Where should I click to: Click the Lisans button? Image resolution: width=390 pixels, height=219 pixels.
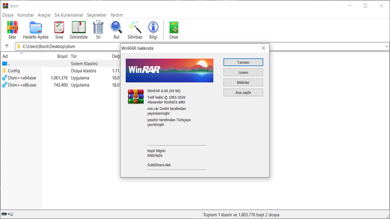243,73
